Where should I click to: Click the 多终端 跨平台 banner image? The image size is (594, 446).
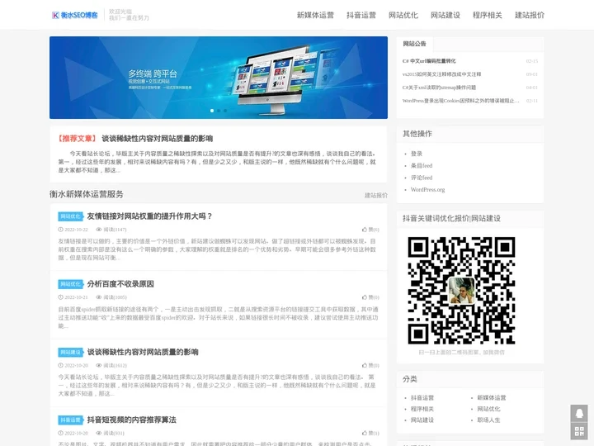coord(219,78)
